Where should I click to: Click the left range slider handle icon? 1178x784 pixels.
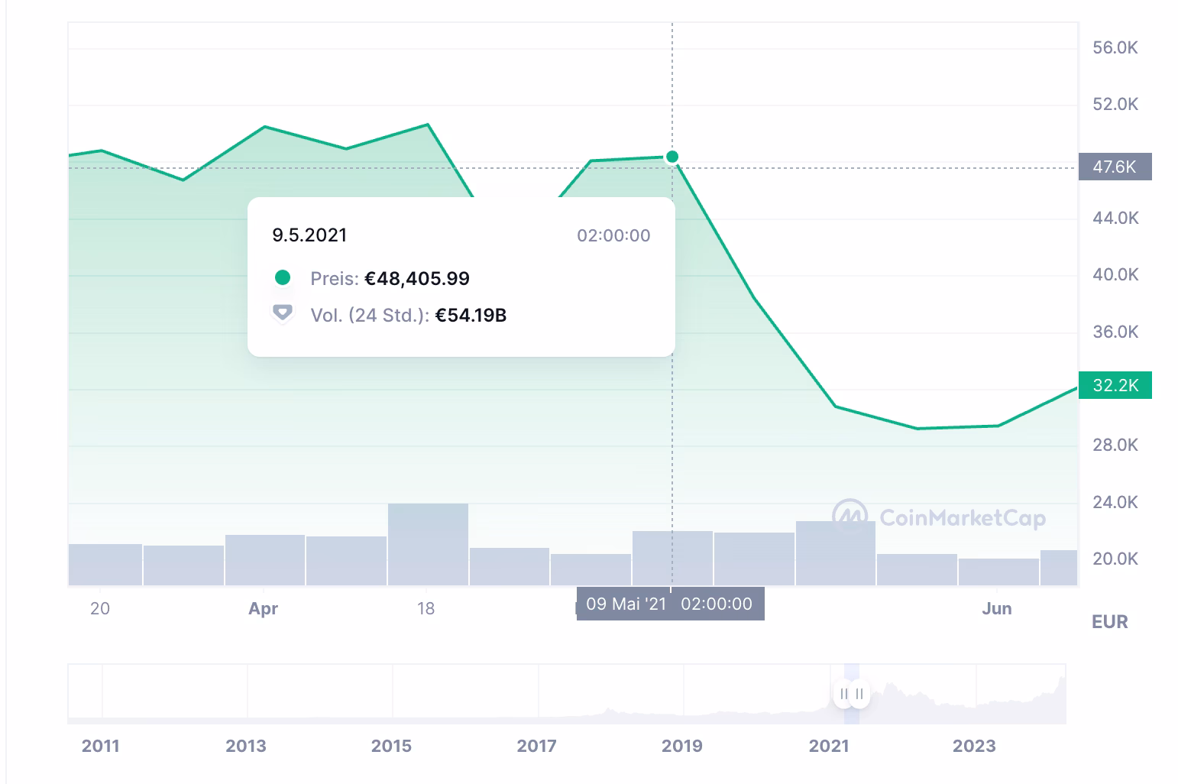[844, 694]
